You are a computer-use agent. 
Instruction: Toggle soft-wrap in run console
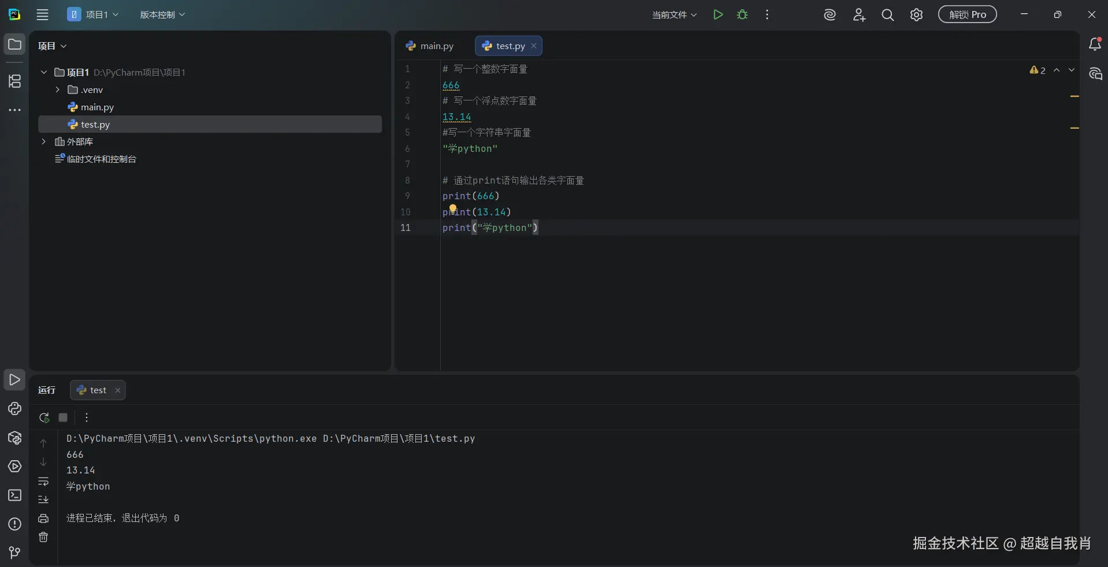click(43, 481)
